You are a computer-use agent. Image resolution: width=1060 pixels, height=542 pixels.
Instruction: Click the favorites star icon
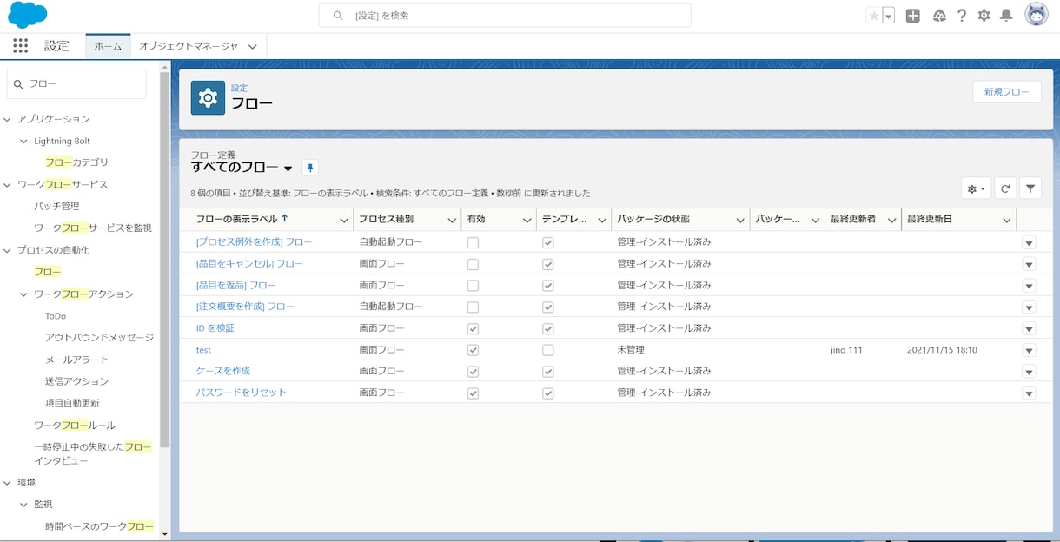(x=873, y=16)
